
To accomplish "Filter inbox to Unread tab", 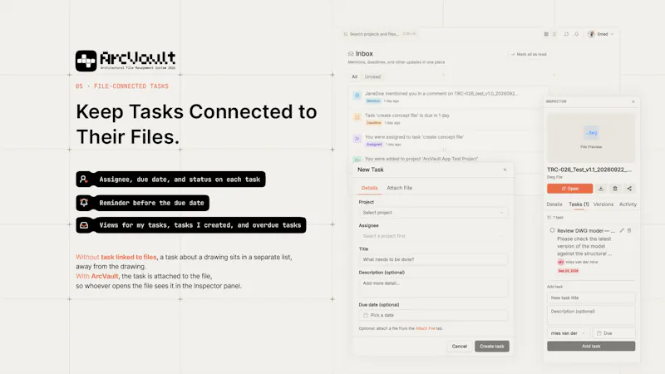I will click(x=372, y=76).
